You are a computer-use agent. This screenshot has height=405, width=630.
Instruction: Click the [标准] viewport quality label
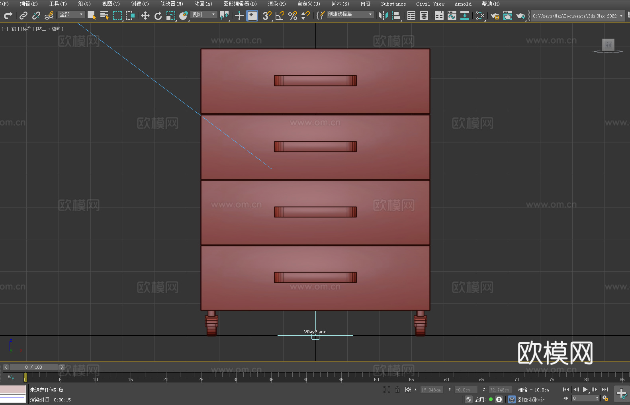pyautogui.click(x=27, y=29)
